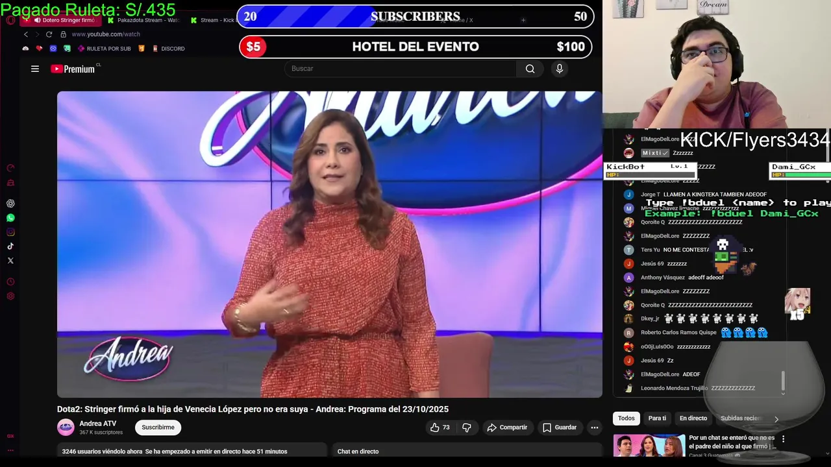Open the settings gear sidebar icon
The width and height of the screenshot is (831, 467).
(10, 296)
